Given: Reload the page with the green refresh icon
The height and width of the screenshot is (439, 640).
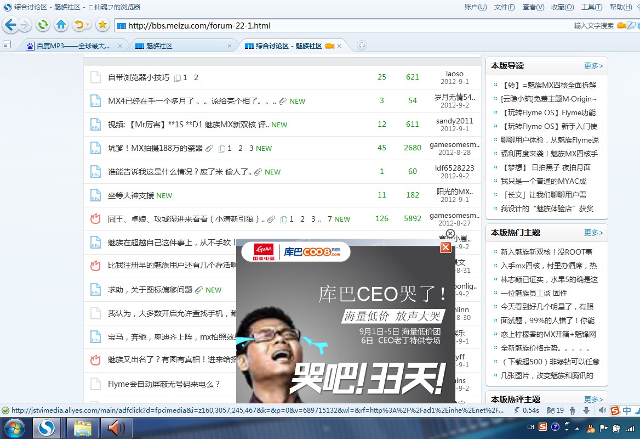Looking at the screenshot, I should point(42,25).
